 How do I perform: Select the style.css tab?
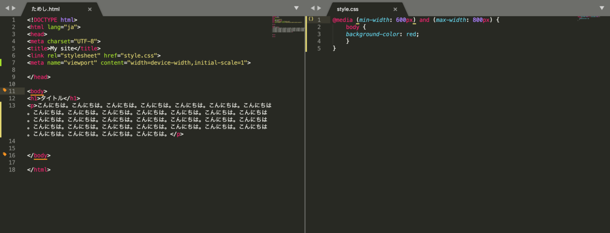coord(366,9)
